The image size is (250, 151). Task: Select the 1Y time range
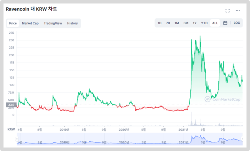(x=194, y=23)
